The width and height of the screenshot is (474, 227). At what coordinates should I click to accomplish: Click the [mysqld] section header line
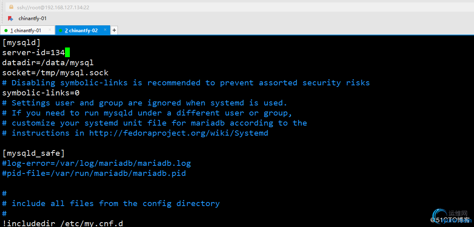tap(21, 42)
